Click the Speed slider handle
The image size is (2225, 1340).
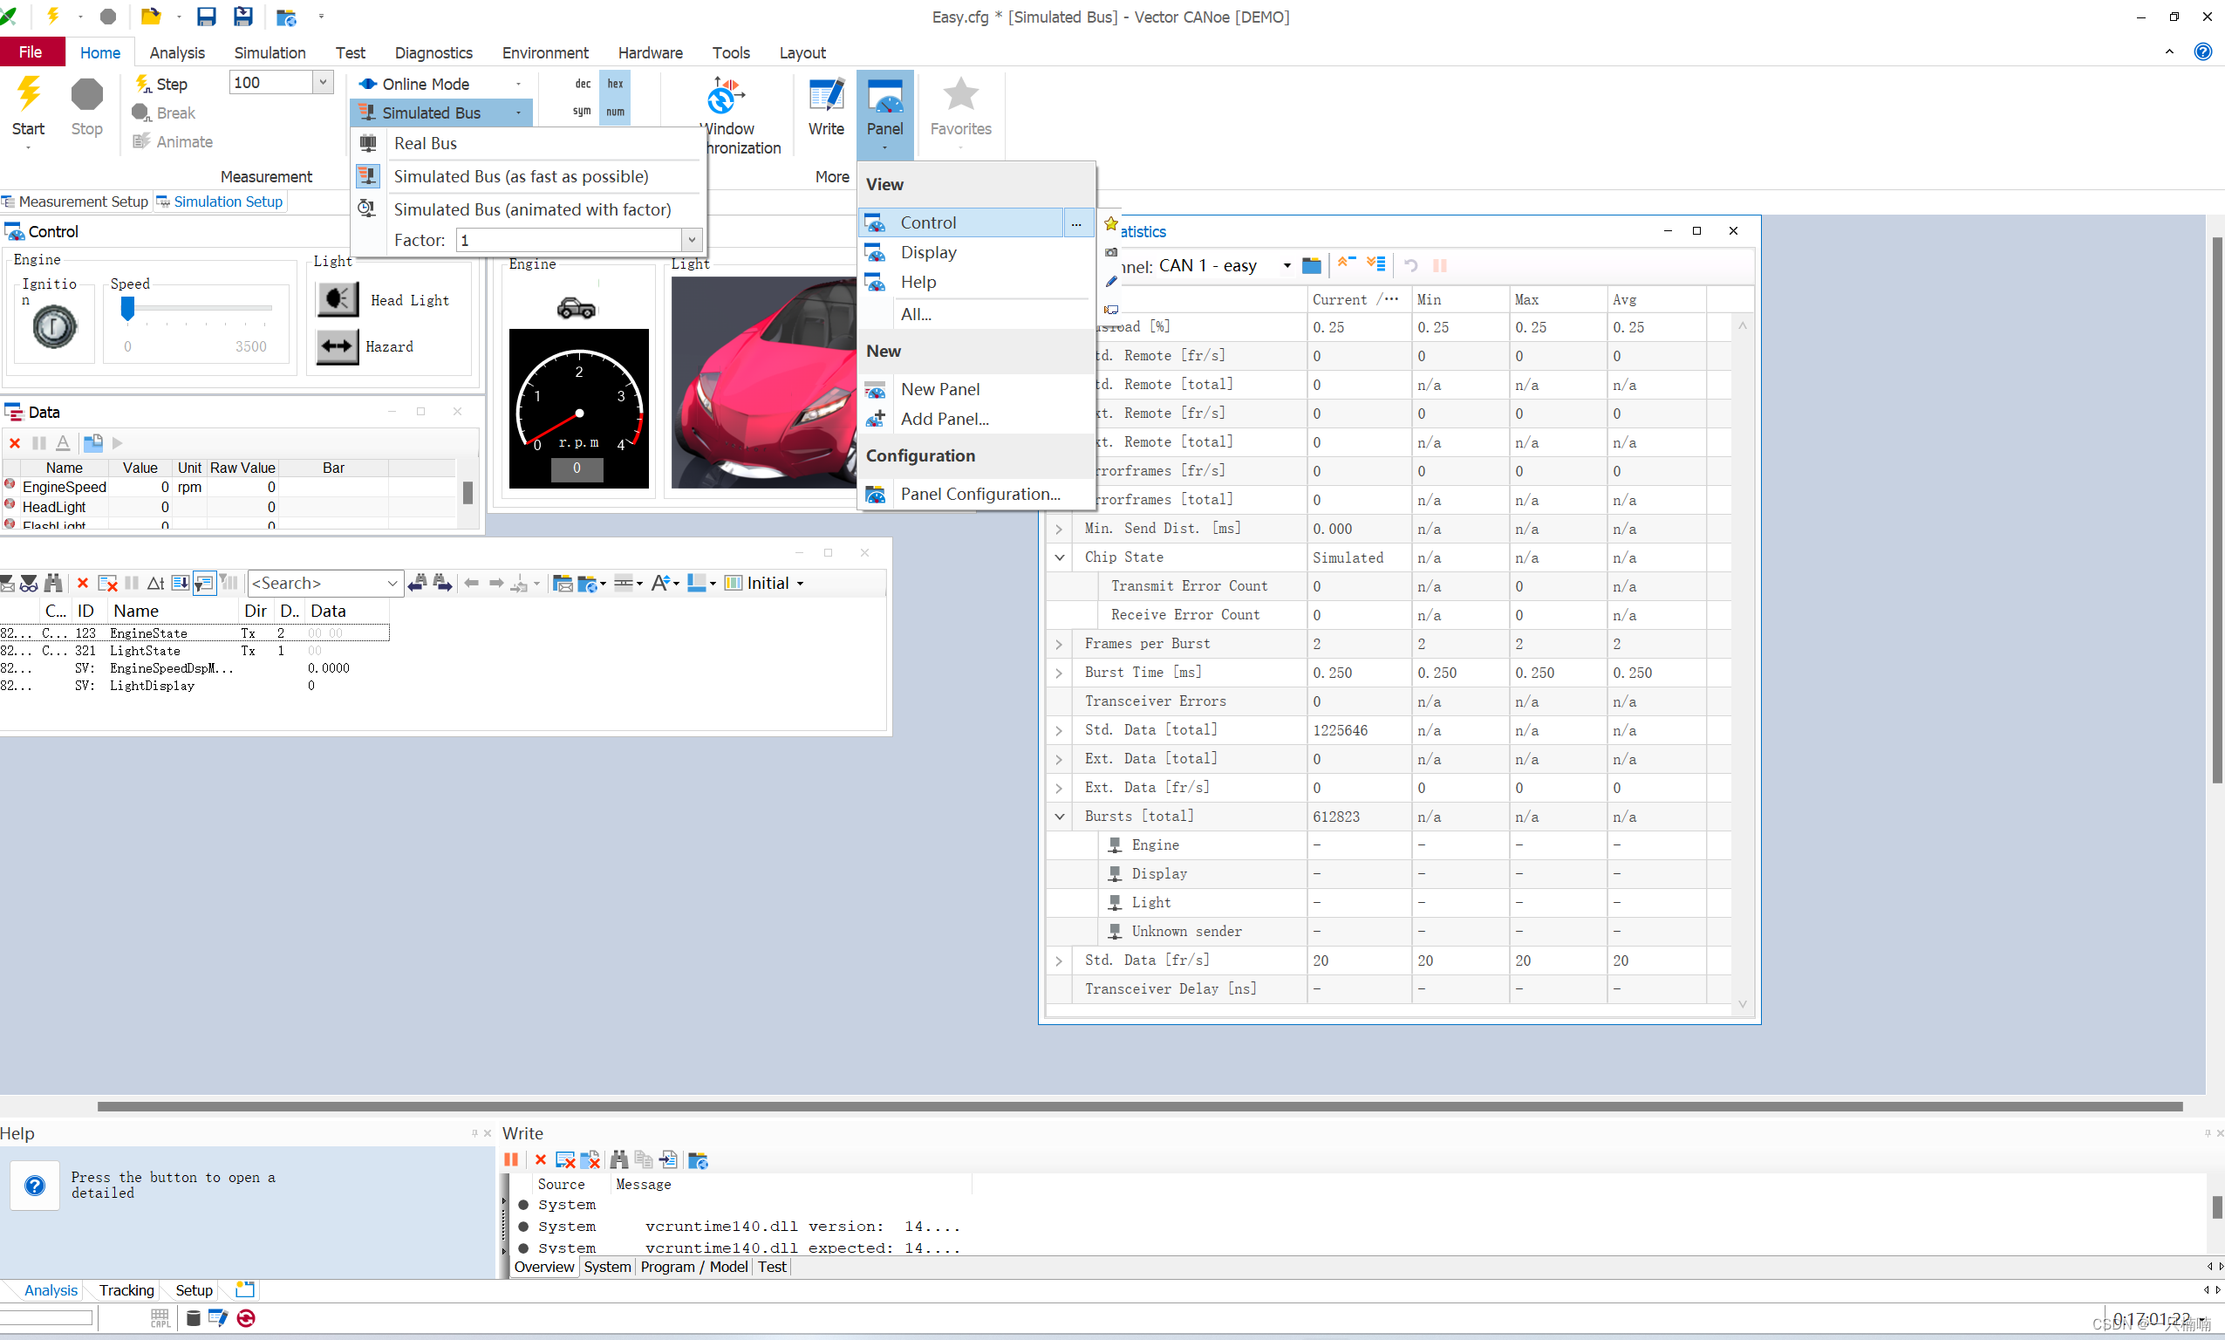(127, 309)
